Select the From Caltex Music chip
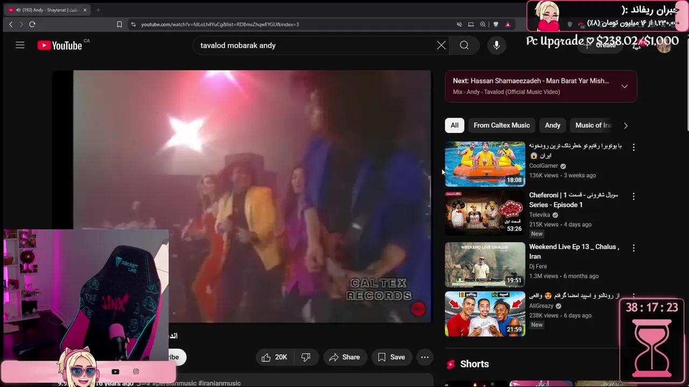689x387 pixels. click(x=502, y=125)
